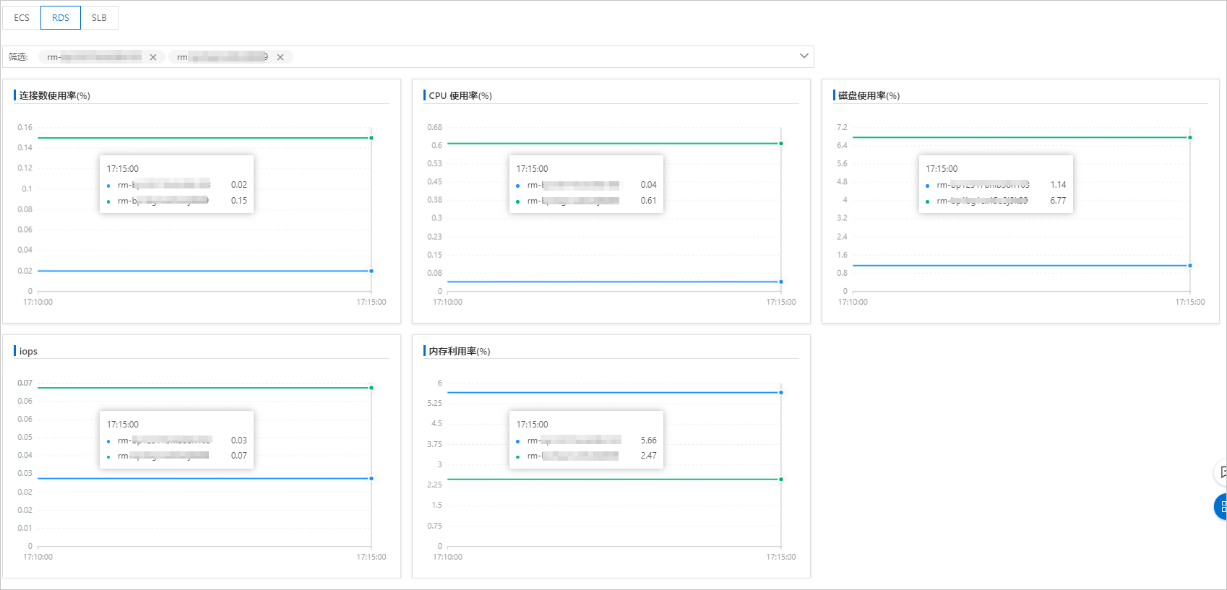Click blue endpoint in iops chart

coord(371,479)
